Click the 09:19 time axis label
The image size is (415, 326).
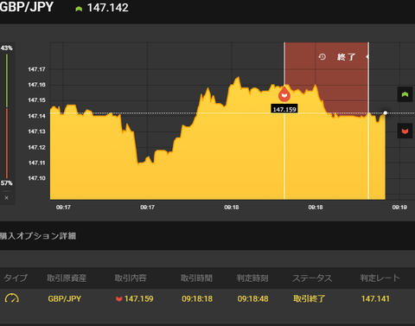[x=399, y=207]
